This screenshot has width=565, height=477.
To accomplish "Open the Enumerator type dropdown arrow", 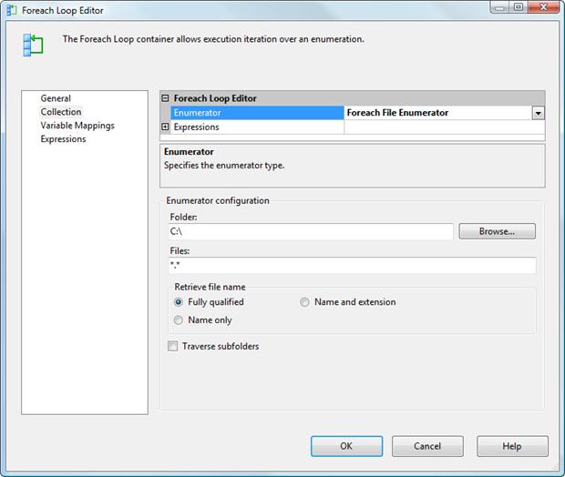I will 538,113.
